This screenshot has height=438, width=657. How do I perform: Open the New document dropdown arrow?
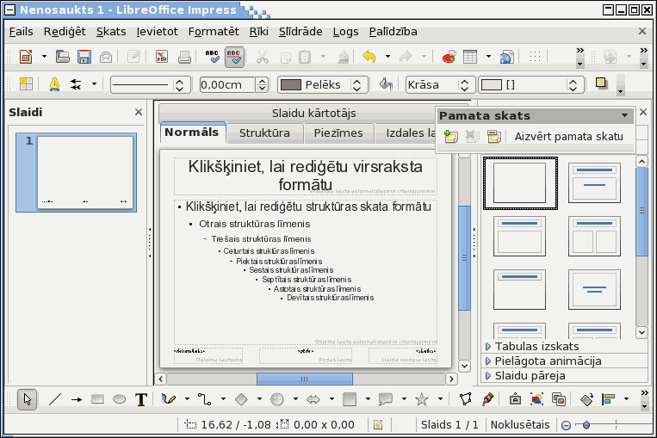tap(44, 57)
